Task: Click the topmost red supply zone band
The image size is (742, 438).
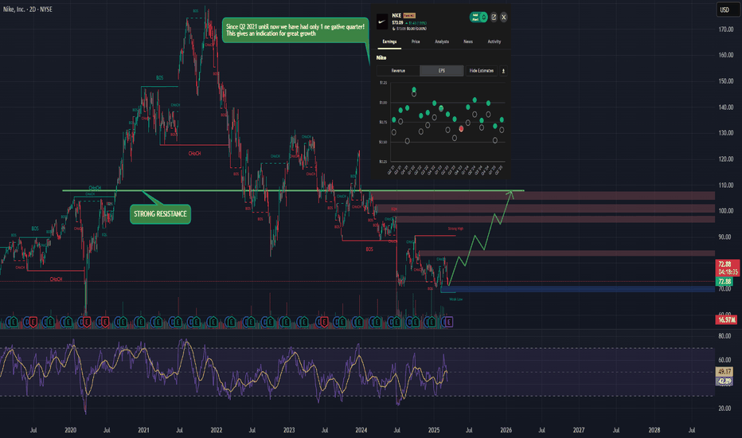Action: pos(543,196)
